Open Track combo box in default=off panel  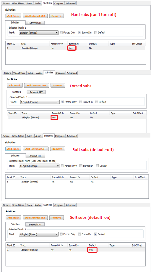point(39,166)
